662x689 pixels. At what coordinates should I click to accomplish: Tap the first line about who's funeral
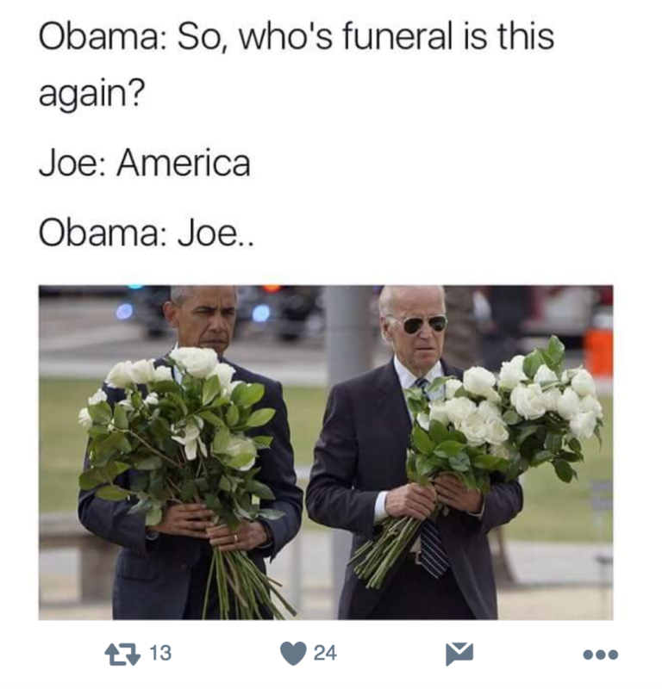[x=297, y=36]
